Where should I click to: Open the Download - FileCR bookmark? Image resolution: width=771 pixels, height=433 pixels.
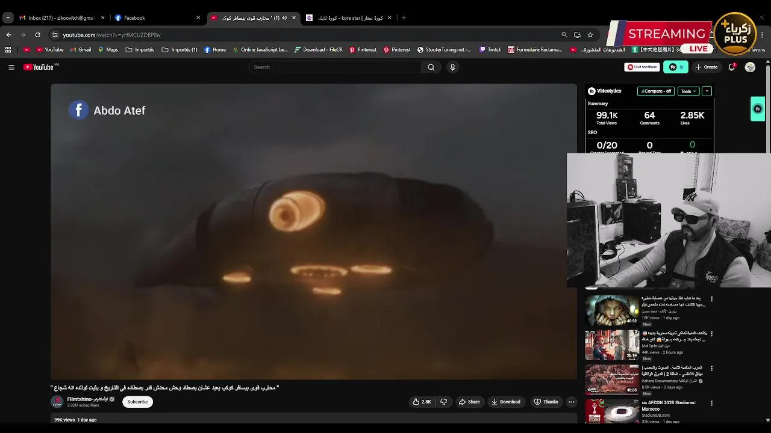(318, 50)
